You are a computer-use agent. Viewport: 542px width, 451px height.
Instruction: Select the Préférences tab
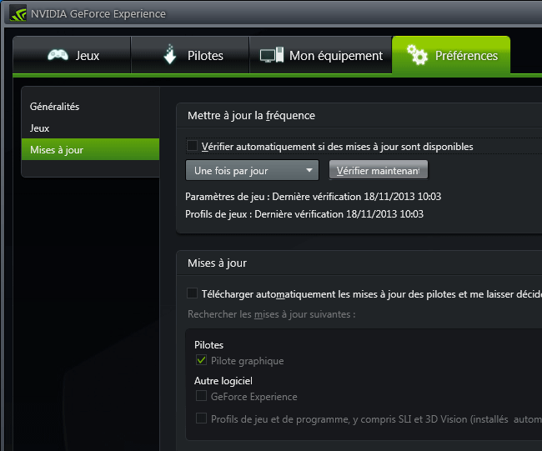[x=451, y=55]
